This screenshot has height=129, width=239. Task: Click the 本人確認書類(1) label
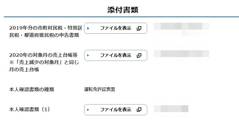[x=29, y=109]
